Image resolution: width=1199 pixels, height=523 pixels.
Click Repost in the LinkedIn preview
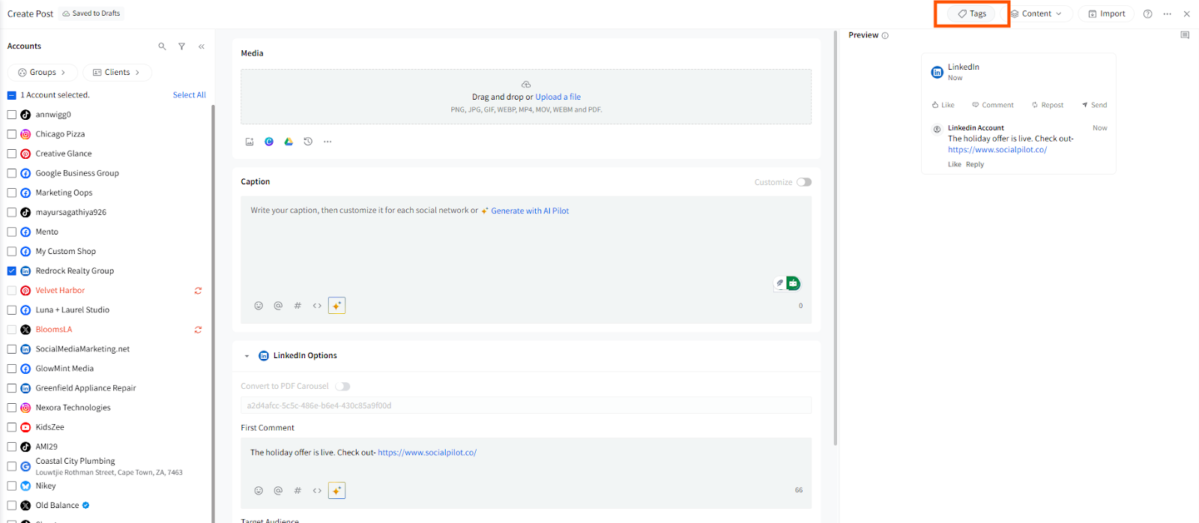[x=1048, y=105]
